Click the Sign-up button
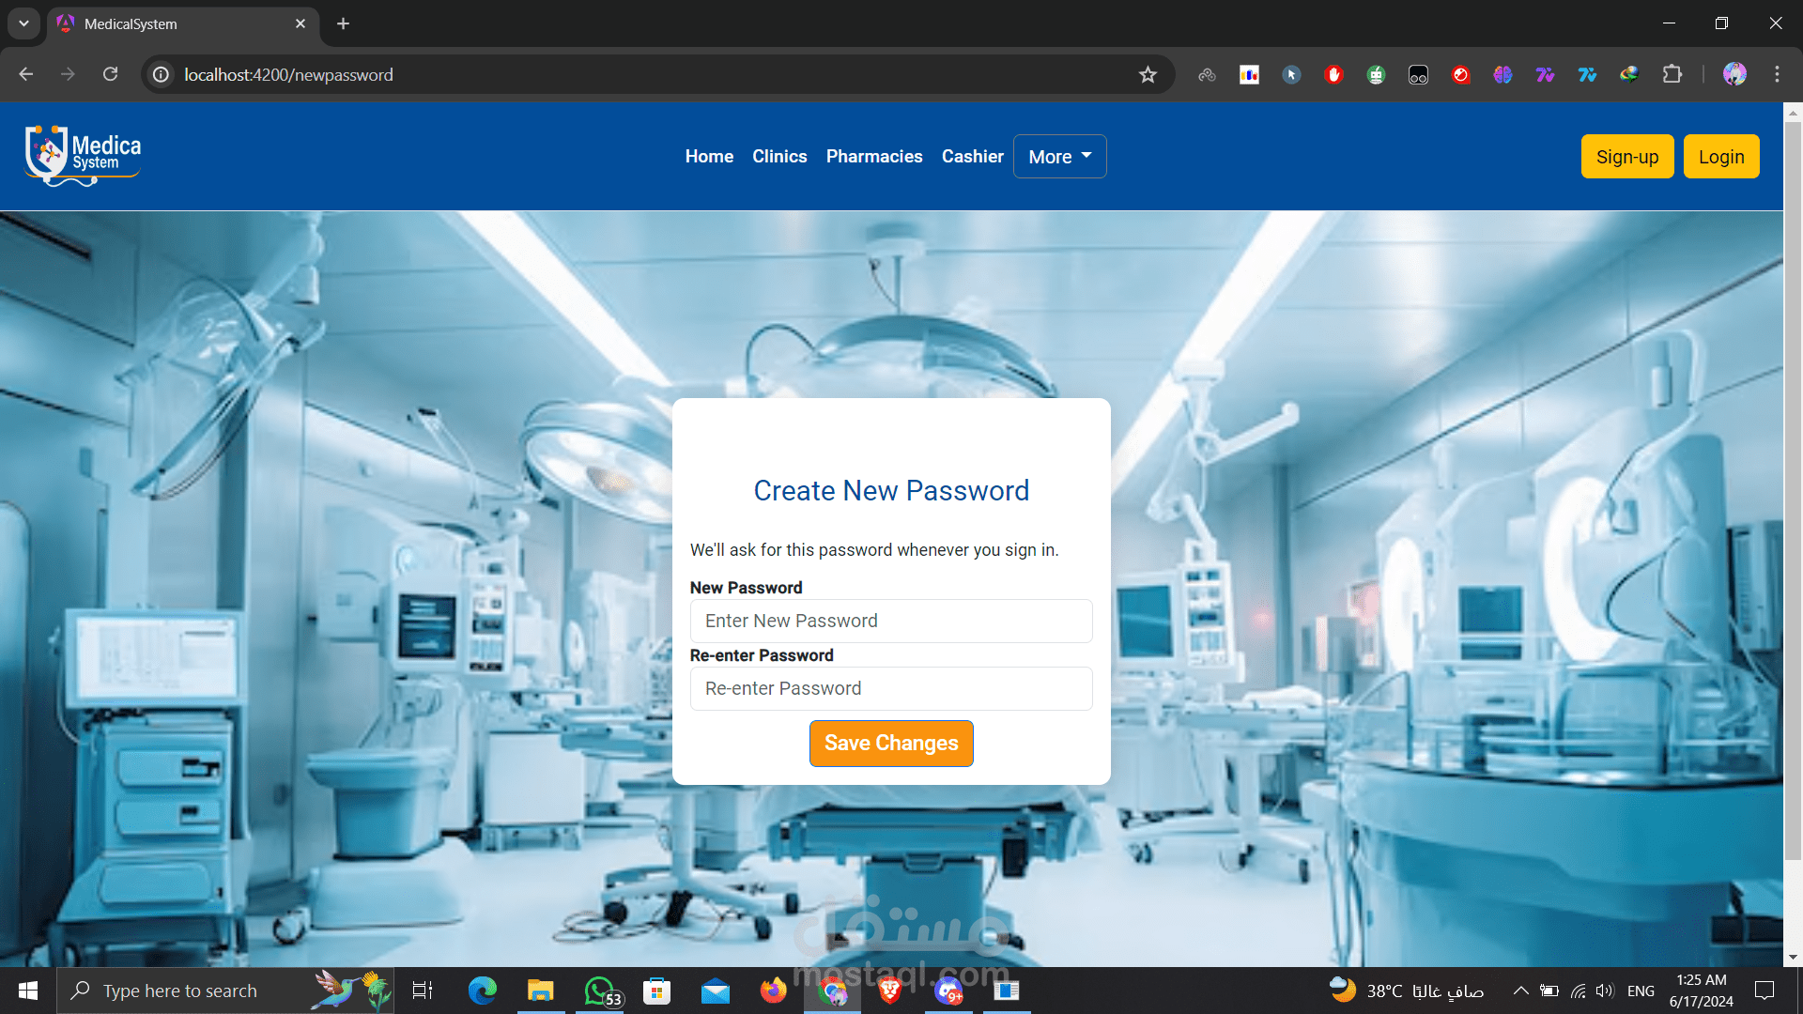This screenshot has height=1014, width=1803. [1626, 157]
